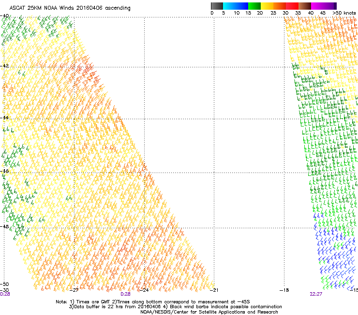Select the brown 35-40 knots legend segment

pyautogui.click(x=305, y=6)
